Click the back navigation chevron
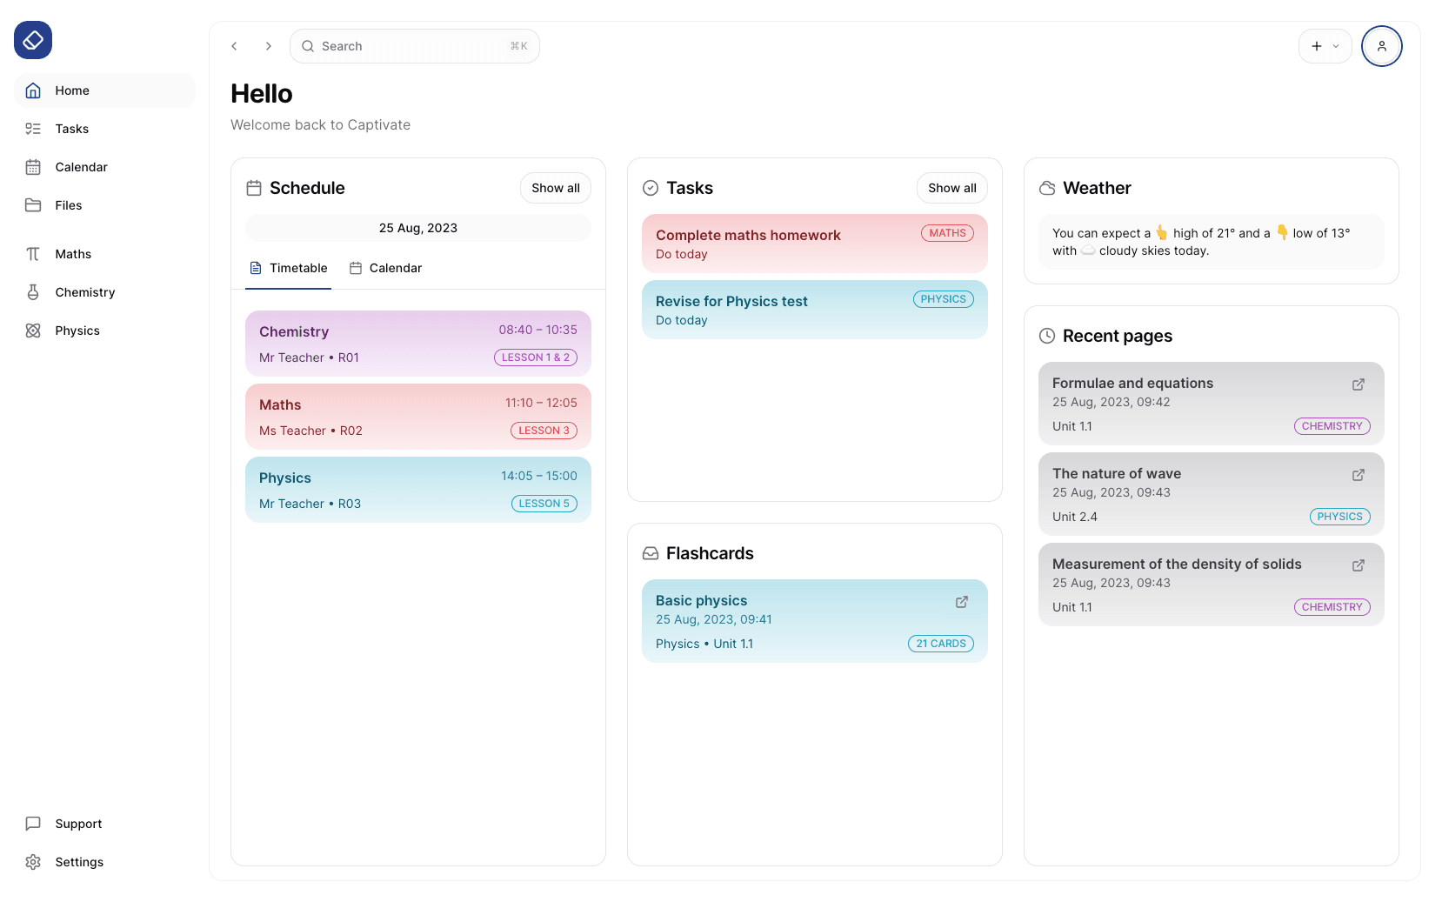The image size is (1442, 902). 234,46
